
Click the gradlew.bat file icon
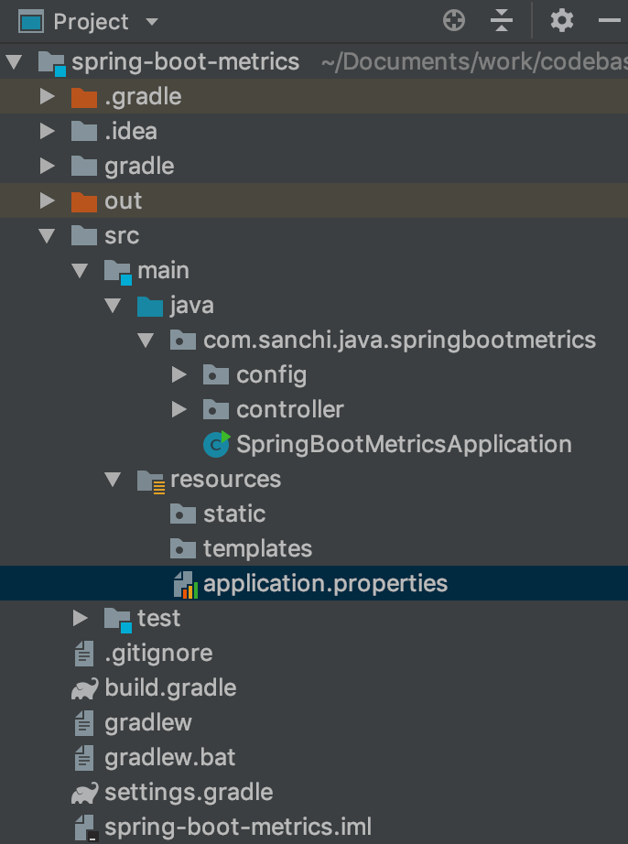[84, 757]
